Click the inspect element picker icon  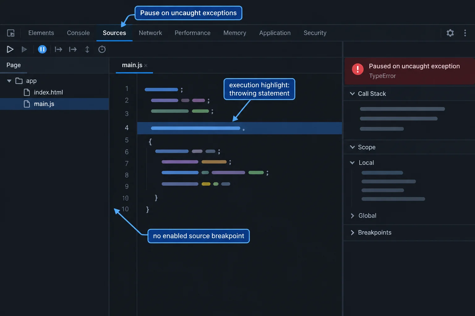(x=11, y=33)
